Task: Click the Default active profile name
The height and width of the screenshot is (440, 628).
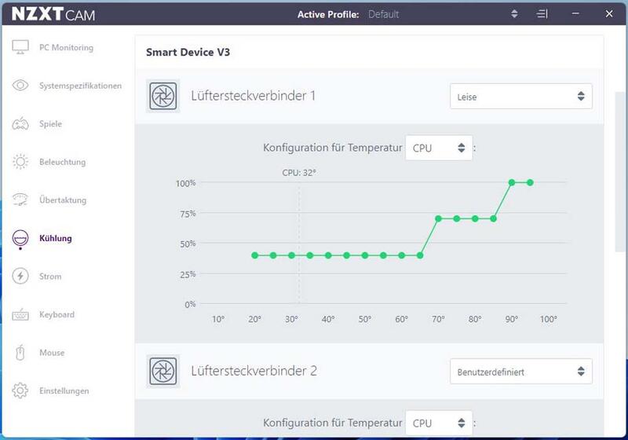Action: (x=383, y=14)
